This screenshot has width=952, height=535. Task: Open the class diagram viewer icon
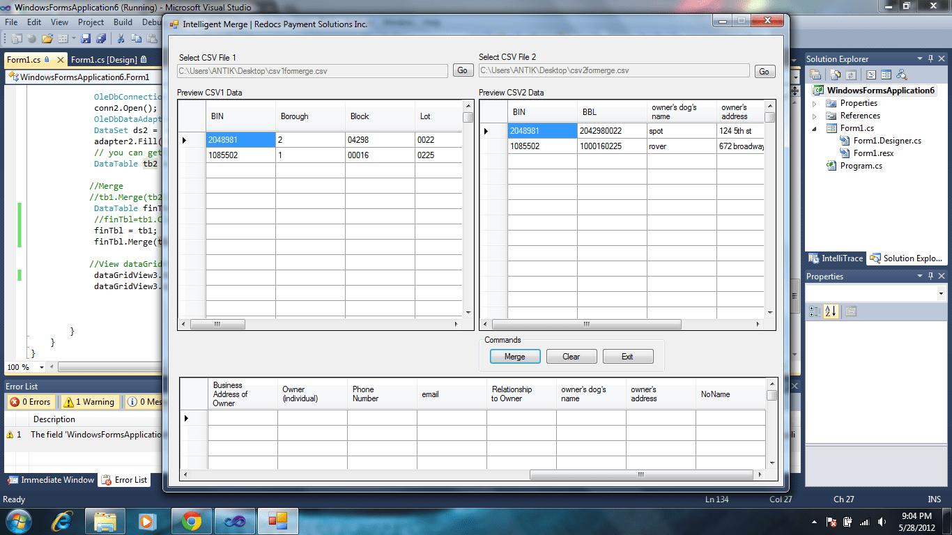[901, 75]
